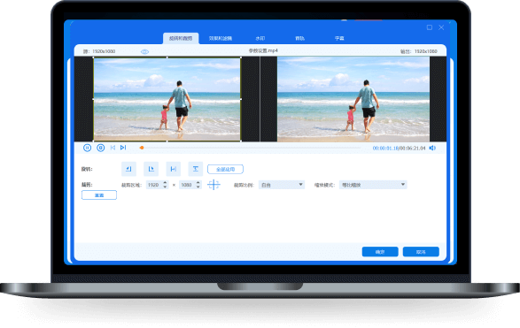This screenshot has height=328, width=520.
Task: Click the reset button under crop label
Action: [99, 195]
